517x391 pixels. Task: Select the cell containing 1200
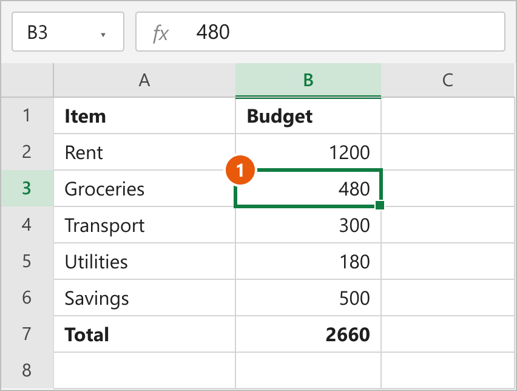[x=308, y=152]
